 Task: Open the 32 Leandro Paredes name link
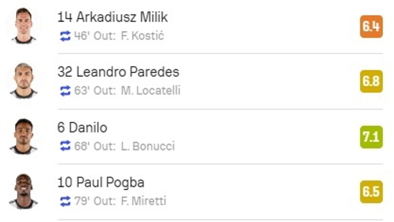(118, 72)
